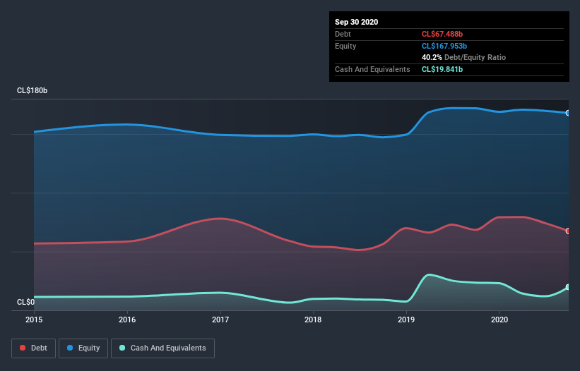Click the blue Equity legend dot

(x=70, y=348)
